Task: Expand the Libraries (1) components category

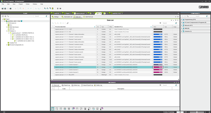Action: [x=181, y=31]
